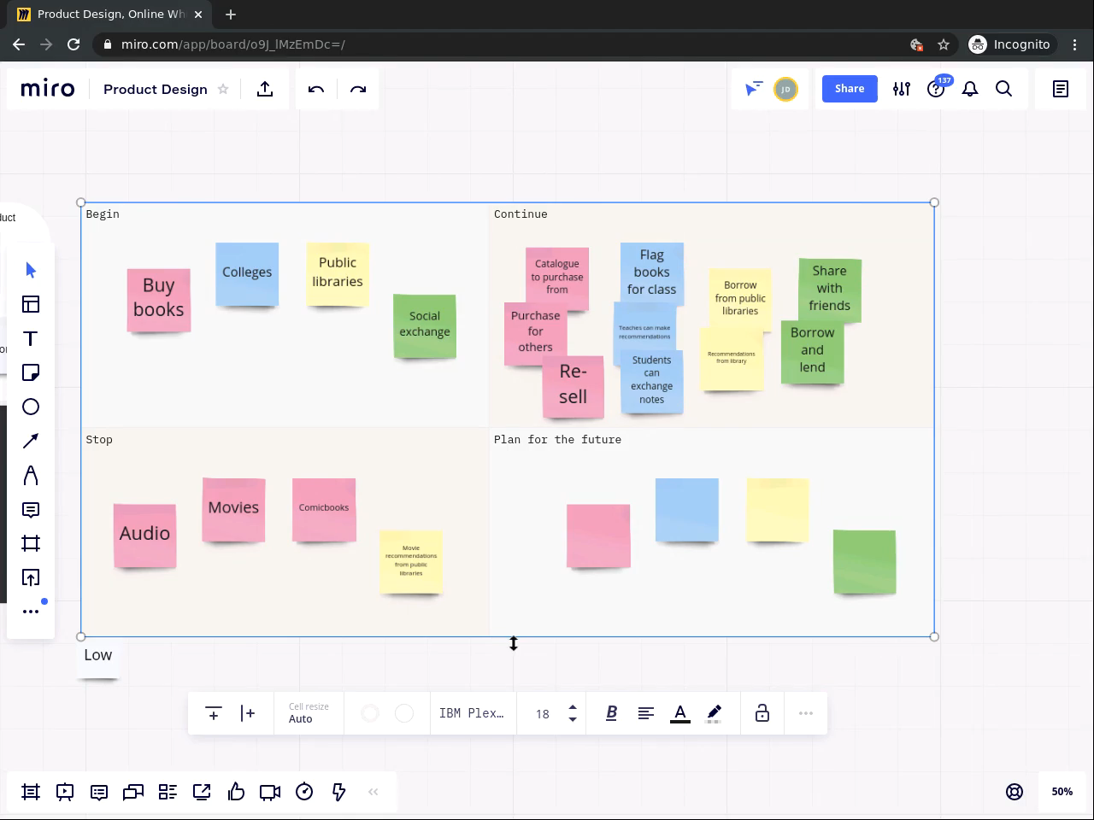This screenshot has height=820, width=1094.
Task: Toggle collaborators' cursors visibility
Action: tap(753, 89)
